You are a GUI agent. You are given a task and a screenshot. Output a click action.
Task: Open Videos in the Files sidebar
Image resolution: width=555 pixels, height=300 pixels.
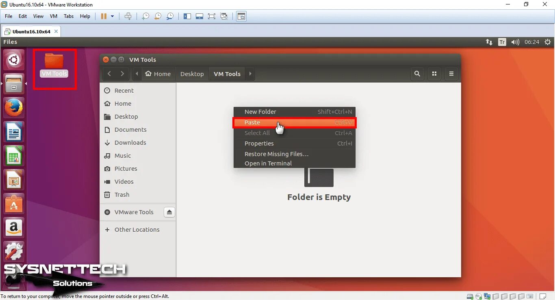click(138, 182)
